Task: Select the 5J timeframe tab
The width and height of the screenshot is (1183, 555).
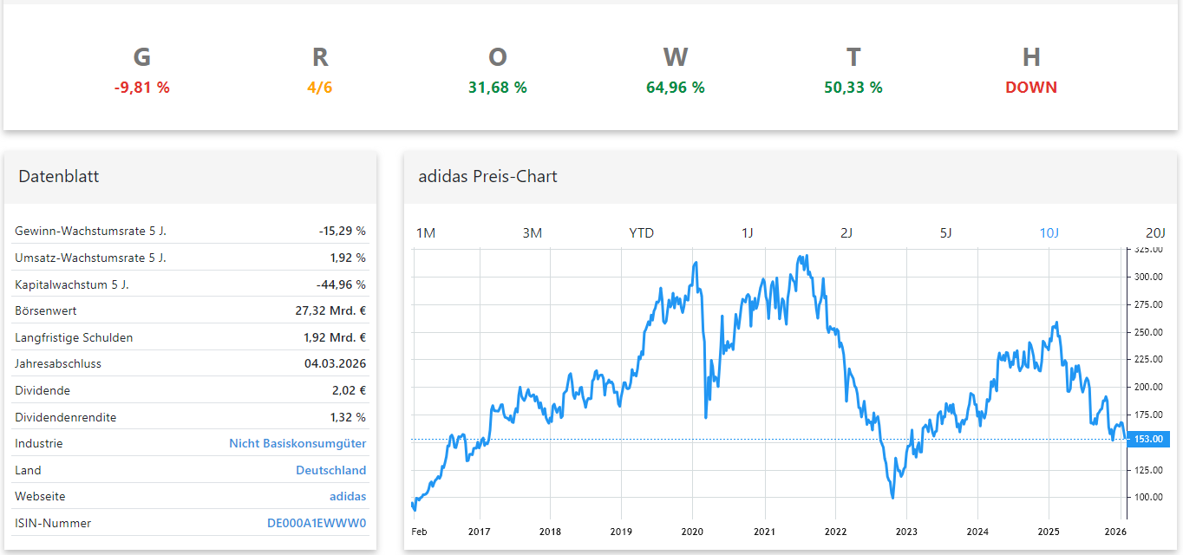Action: point(946,232)
